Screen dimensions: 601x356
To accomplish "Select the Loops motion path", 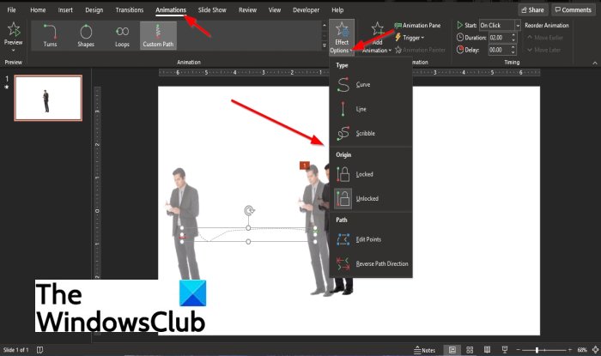I will point(122,35).
